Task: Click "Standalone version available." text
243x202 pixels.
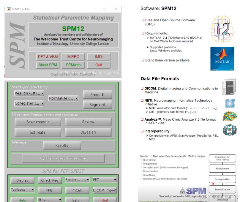Action: tap(168, 60)
